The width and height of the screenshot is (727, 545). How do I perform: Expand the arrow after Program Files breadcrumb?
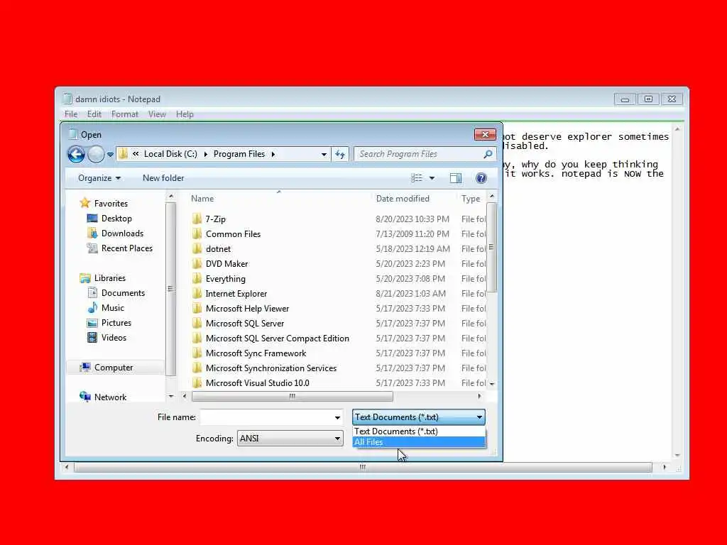click(273, 154)
